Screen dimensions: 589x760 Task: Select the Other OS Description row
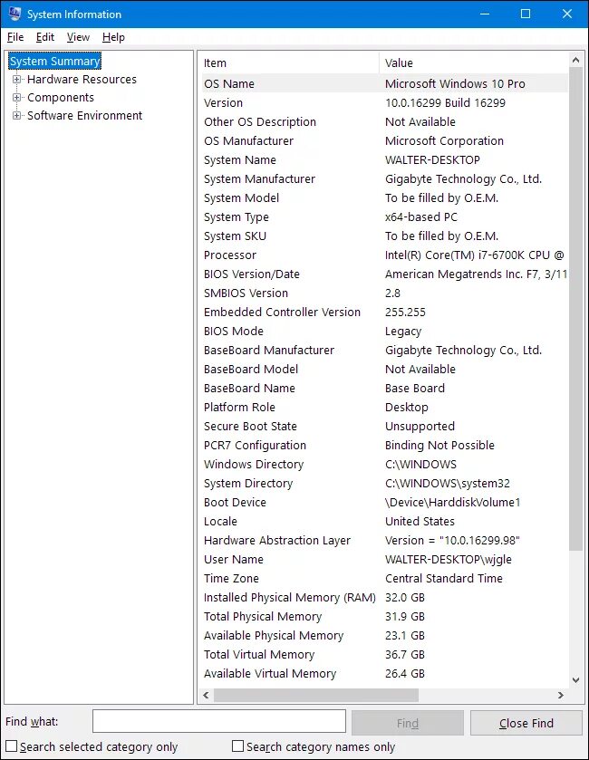point(384,121)
